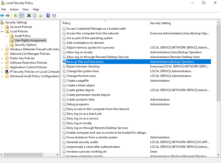
Task: Expand the Account Policies tree node
Action: 2,27
